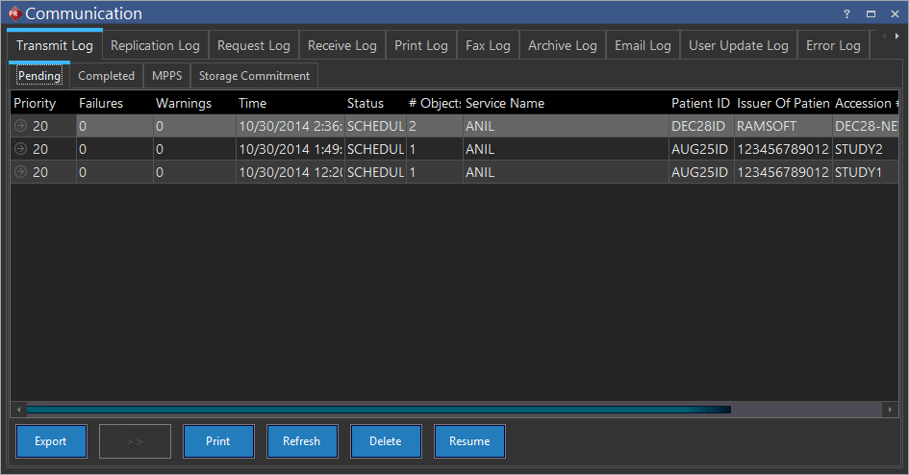The image size is (909, 475).
Task: Open the Storage Commitment sub-tab
Action: (x=254, y=76)
